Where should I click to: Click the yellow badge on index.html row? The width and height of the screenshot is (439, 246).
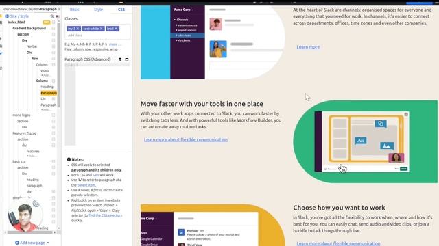tap(46, 23)
